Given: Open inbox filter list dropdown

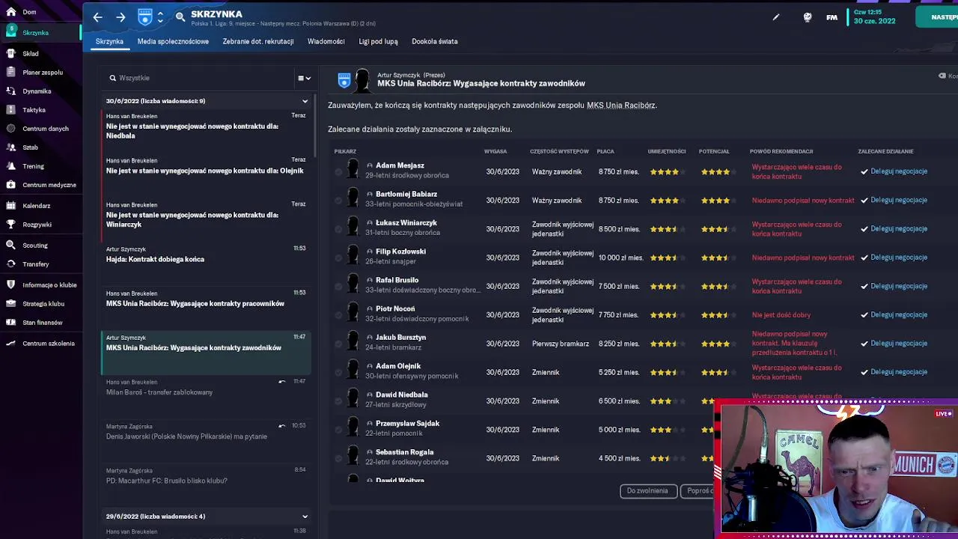Looking at the screenshot, I should click(304, 78).
